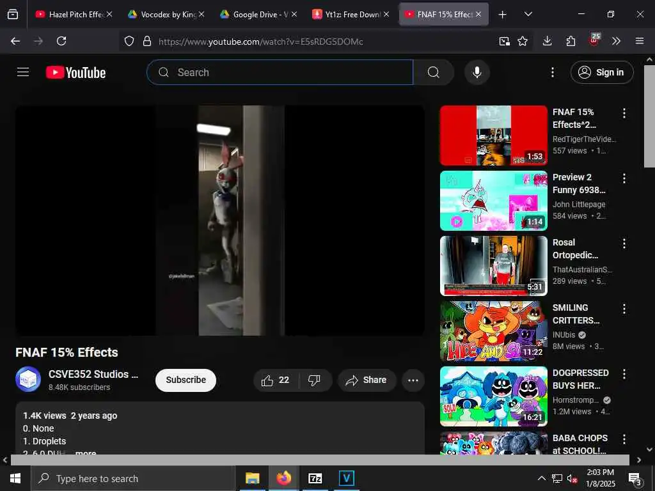Open DOGPRESSED BUYS HER video thumbnail

[x=493, y=396]
